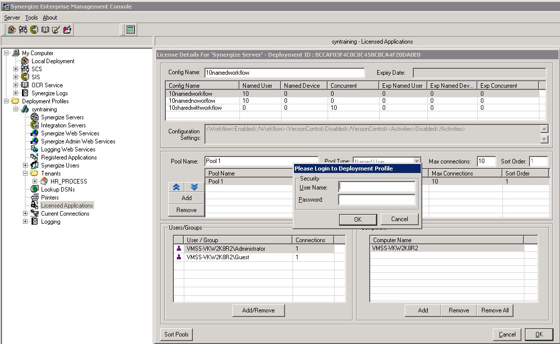This screenshot has height=344, width=560.
Task: Collapse the syntraining profile node
Action: (x=16, y=109)
